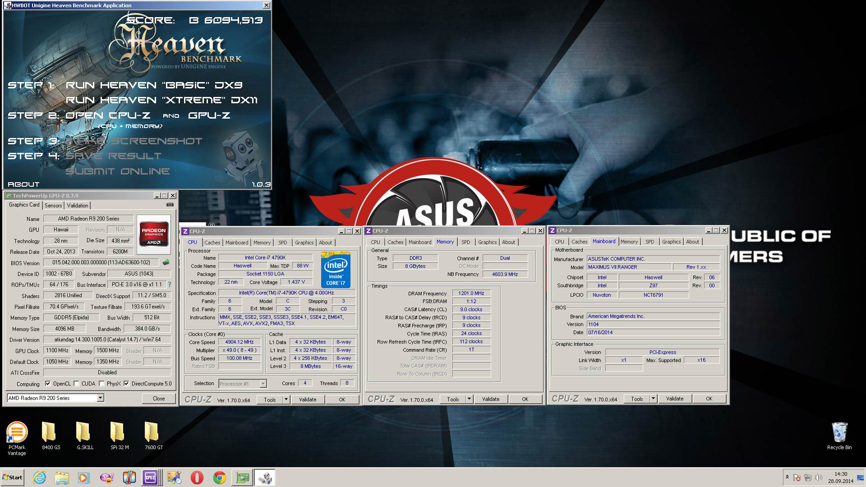Open the Processor #1 selection dropdown
The width and height of the screenshot is (866, 487).
click(x=263, y=384)
